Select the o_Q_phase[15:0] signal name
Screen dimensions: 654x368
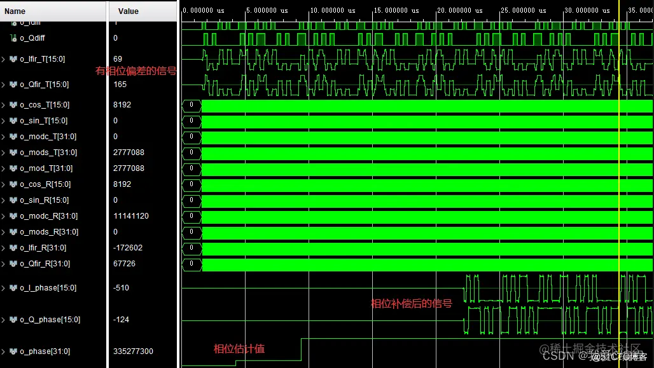pyautogui.click(x=50, y=320)
